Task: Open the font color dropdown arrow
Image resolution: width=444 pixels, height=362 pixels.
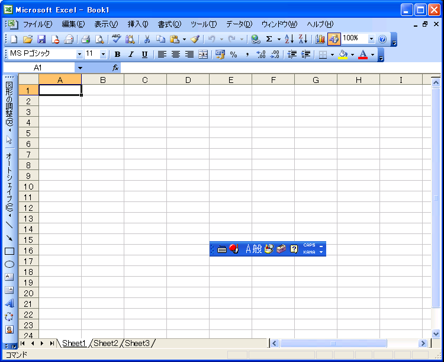Action: (x=372, y=55)
